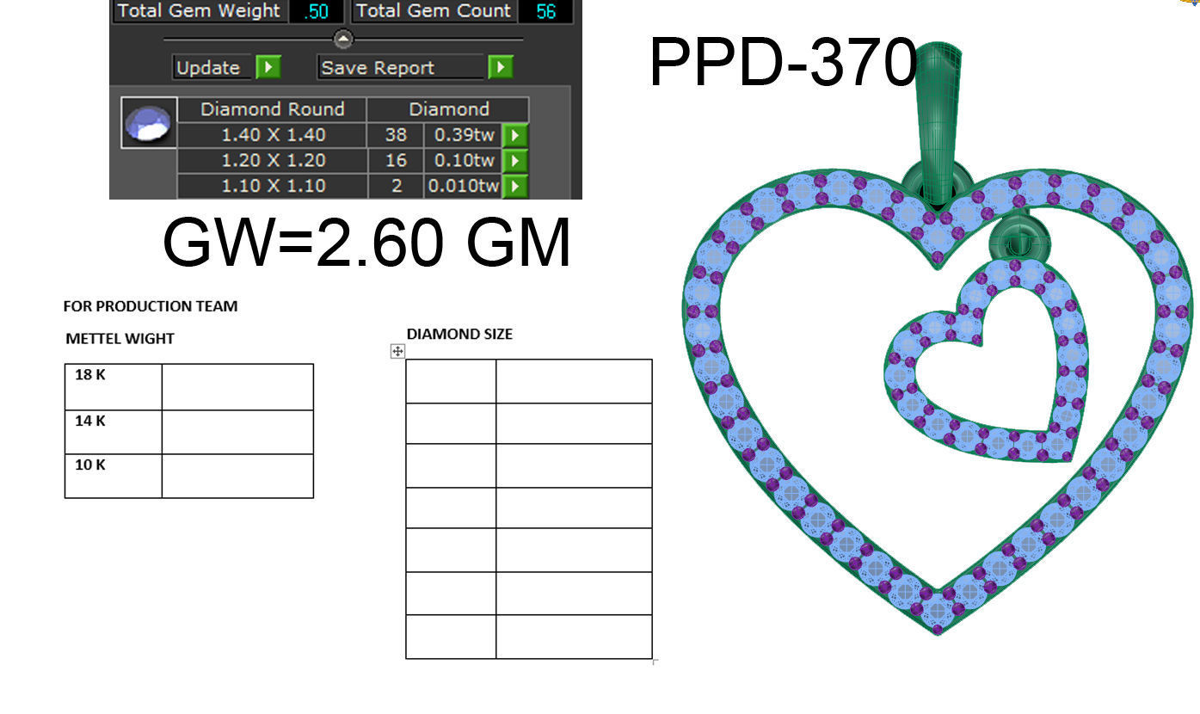
Task: Click the gem count 16 cell
Action: coord(395,160)
